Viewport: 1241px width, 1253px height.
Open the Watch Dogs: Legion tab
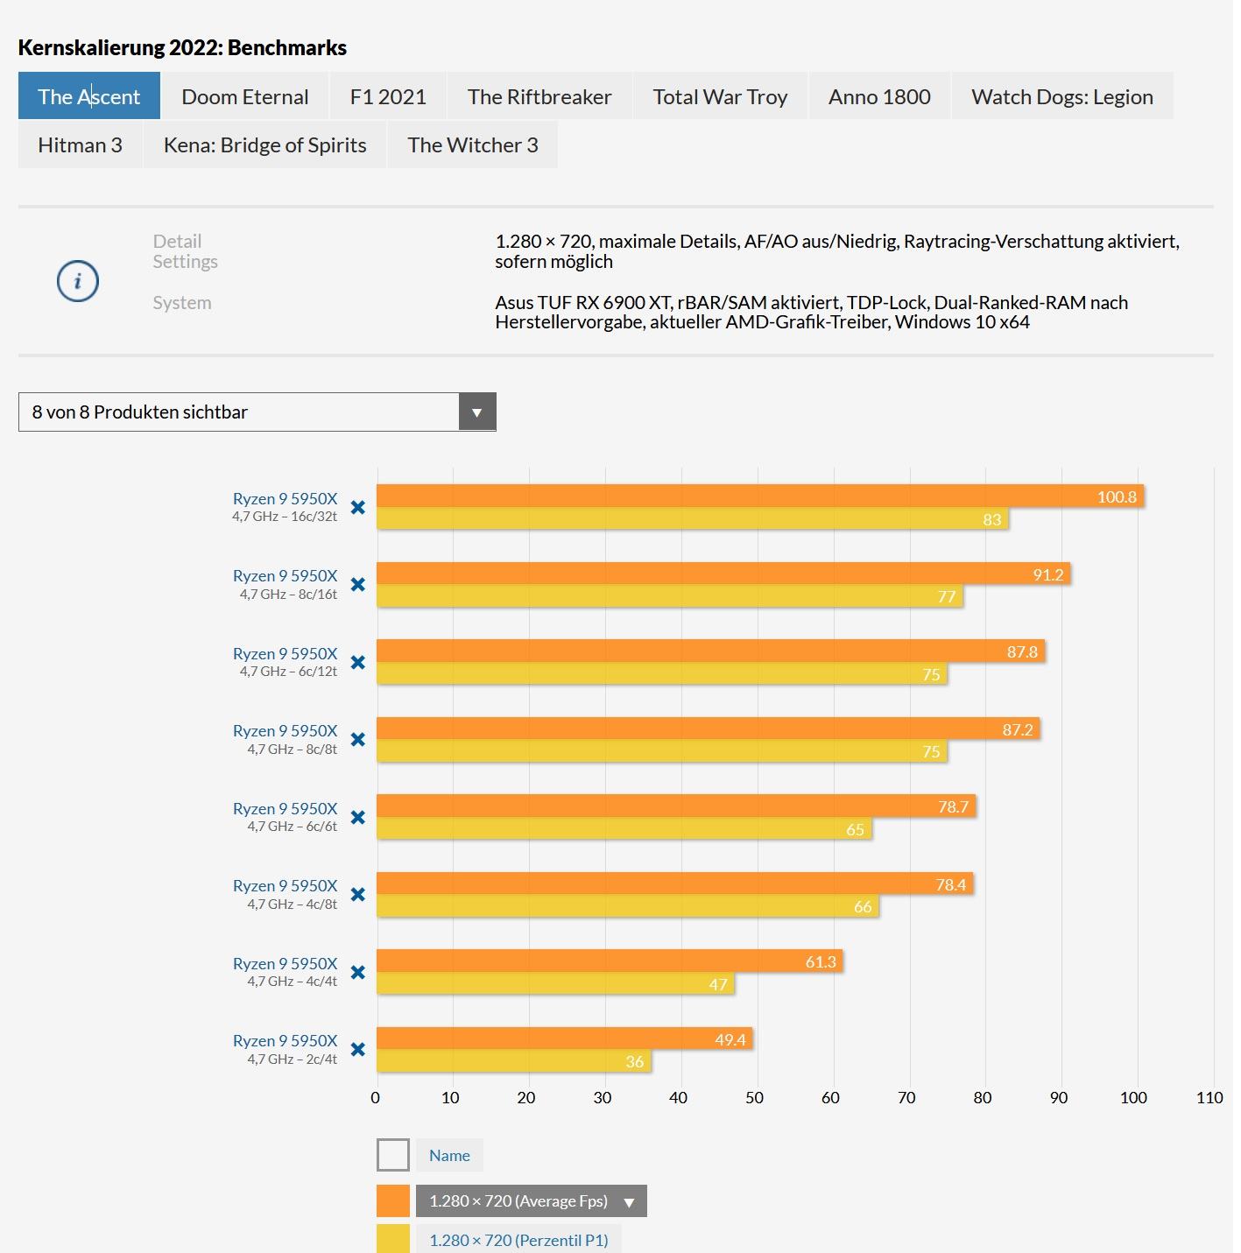point(1061,96)
